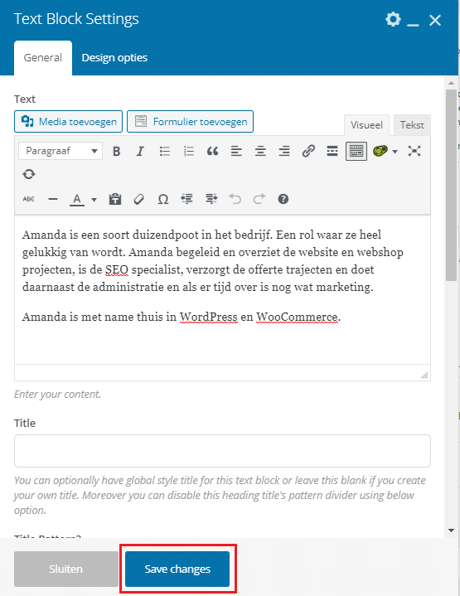Clear formatting with eraser icon
Viewport: 460px width, 596px height.
pyautogui.click(x=138, y=199)
